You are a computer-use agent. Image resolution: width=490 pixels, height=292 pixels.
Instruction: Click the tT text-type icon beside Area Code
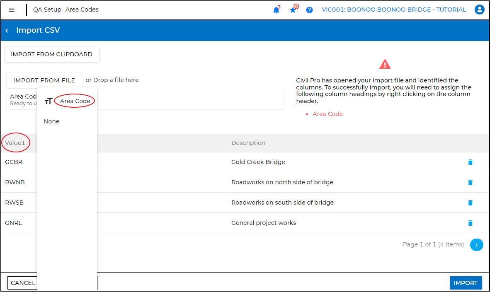49,101
